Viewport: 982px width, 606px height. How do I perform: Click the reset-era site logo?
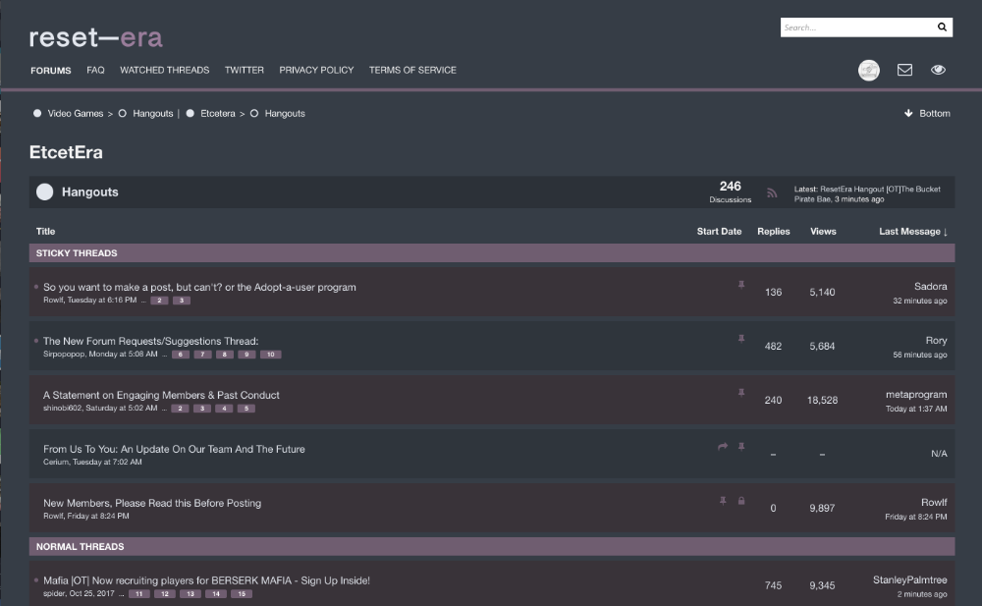point(96,37)
